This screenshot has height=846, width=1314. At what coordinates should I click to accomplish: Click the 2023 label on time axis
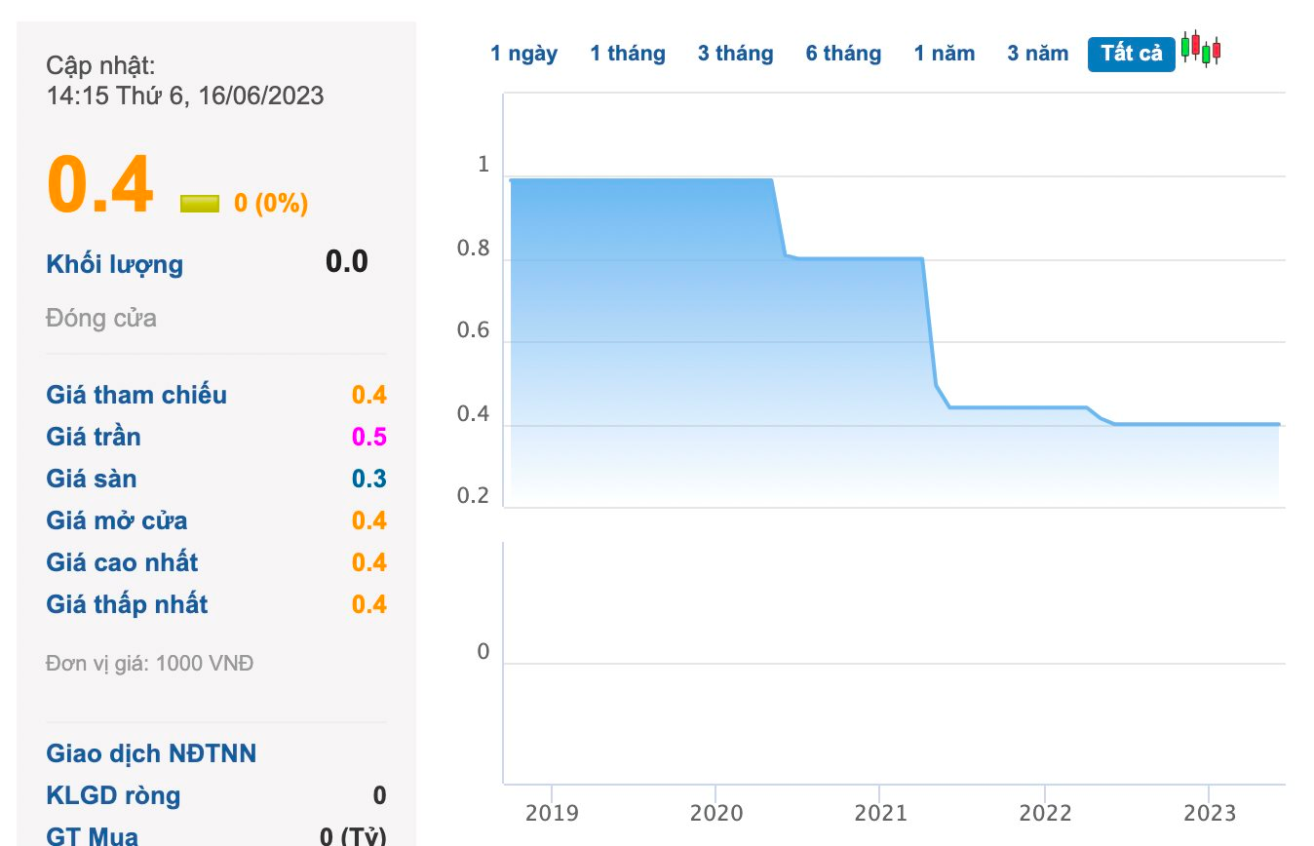tap(1208, 813)
